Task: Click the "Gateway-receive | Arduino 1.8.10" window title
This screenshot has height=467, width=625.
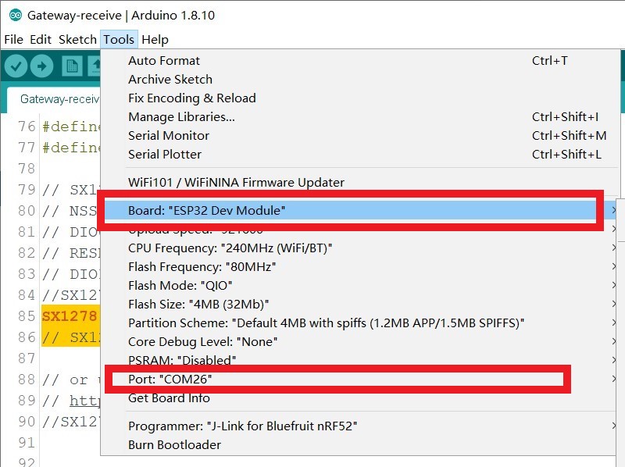Action: pos(121,16)
